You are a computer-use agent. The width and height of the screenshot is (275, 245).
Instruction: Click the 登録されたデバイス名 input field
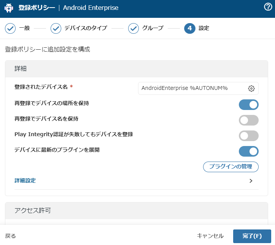point(198,88)
